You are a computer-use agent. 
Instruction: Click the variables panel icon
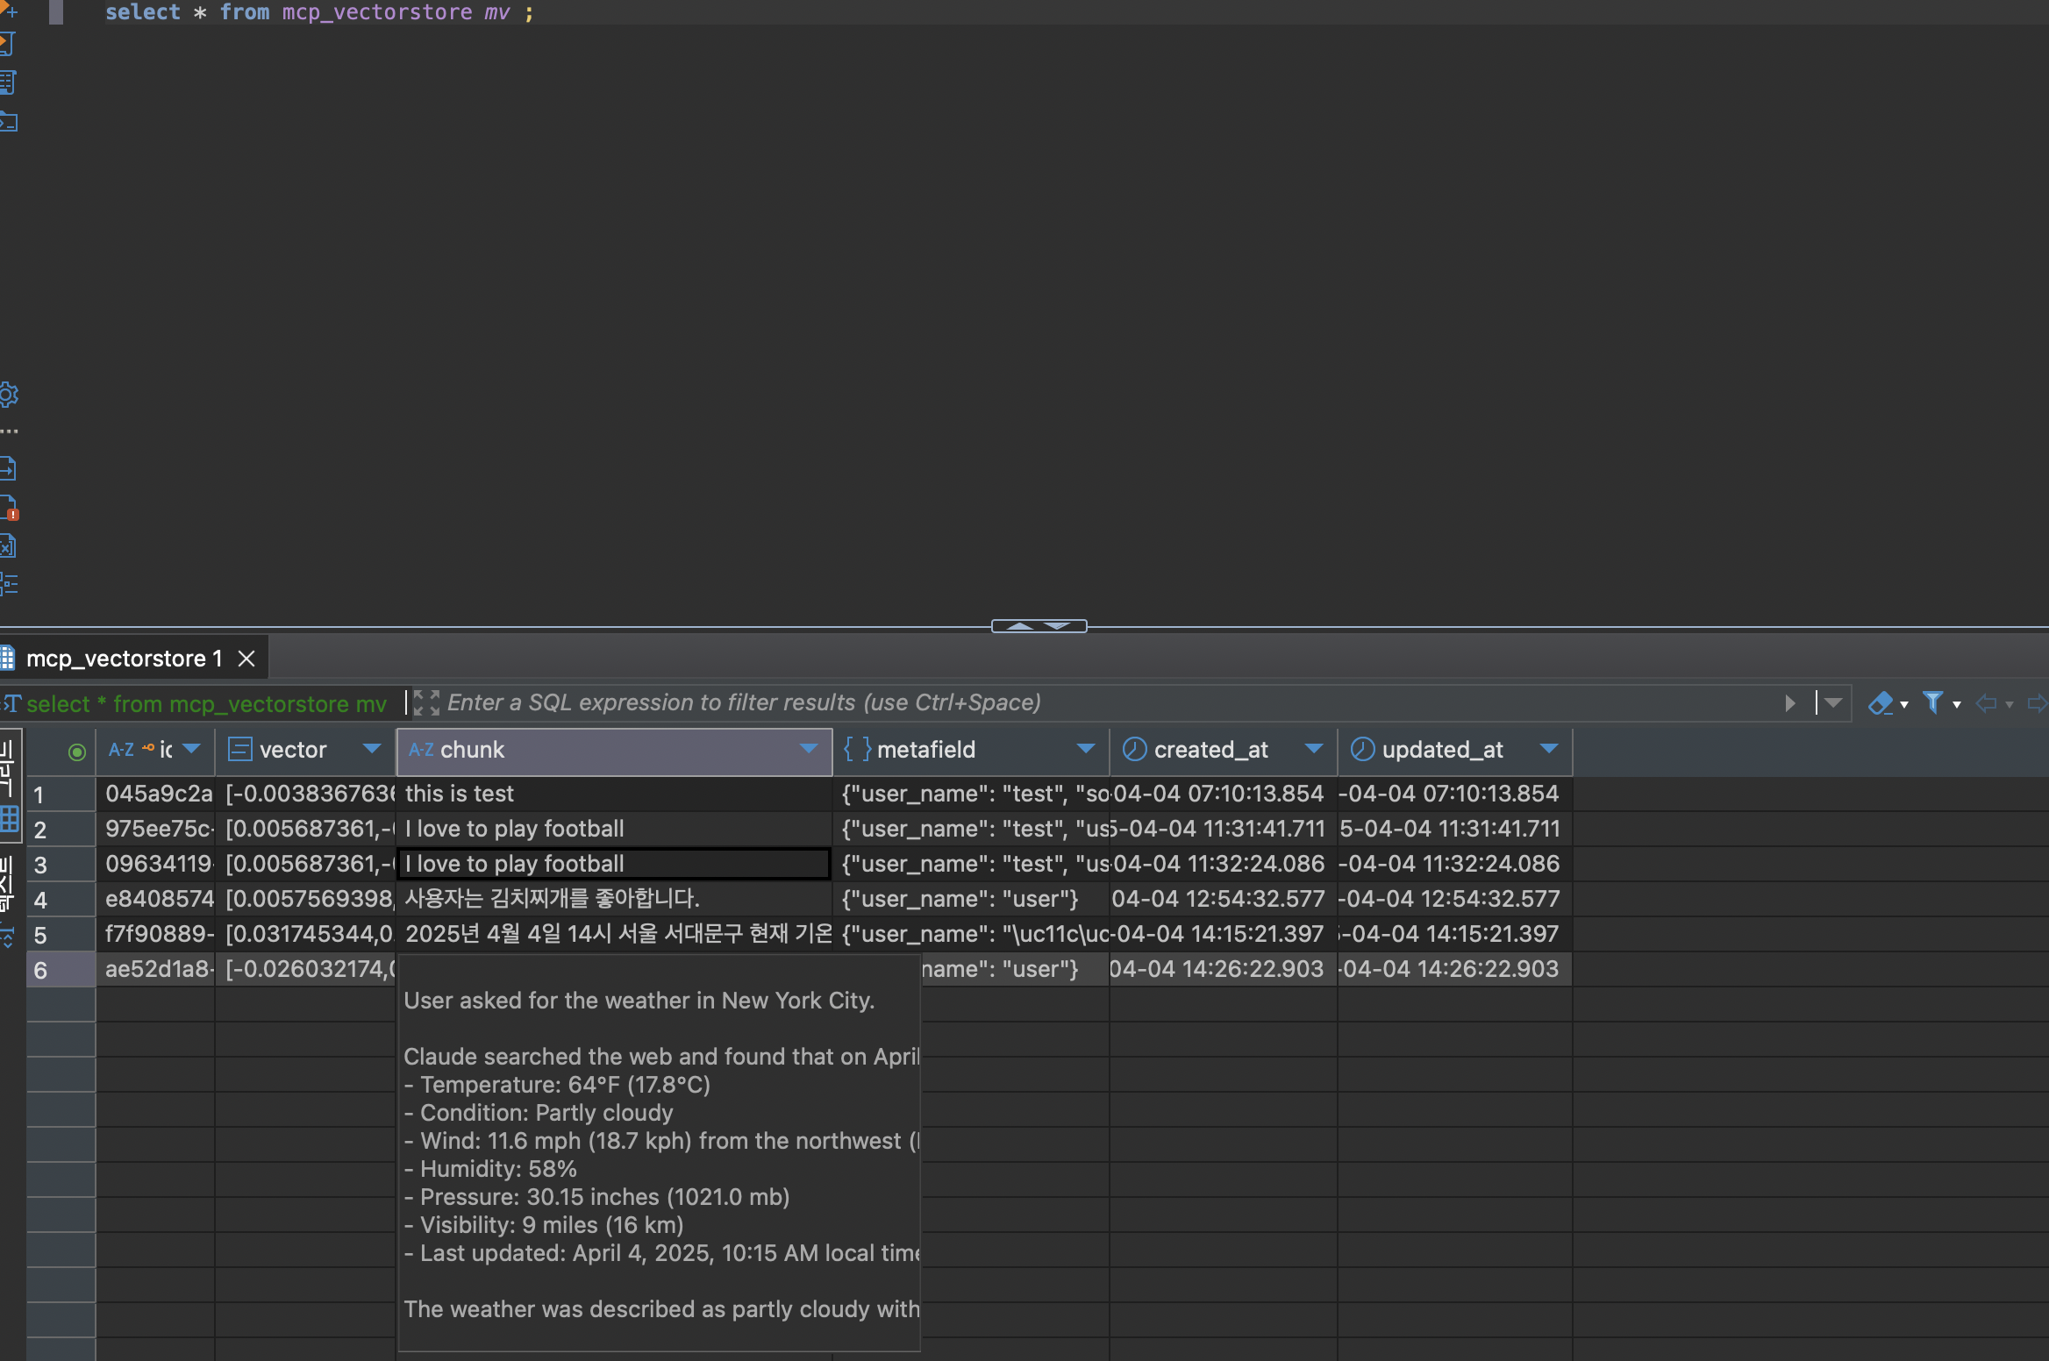coord(8,545)
